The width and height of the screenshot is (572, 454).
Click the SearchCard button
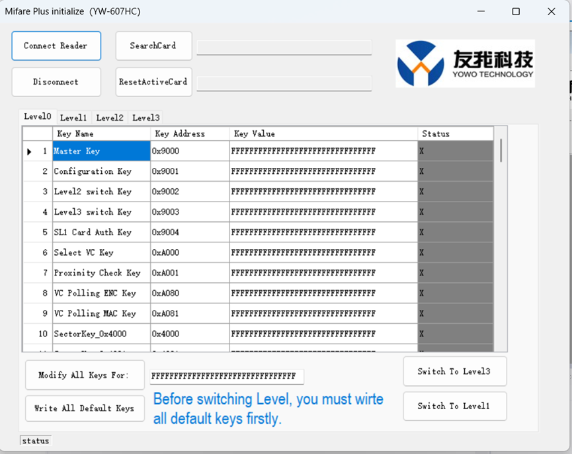pyautogui.click(x=153, y=46)
